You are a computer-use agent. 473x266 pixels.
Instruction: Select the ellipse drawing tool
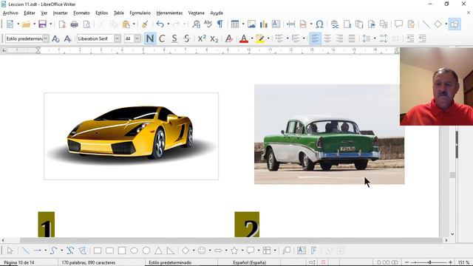click(134, 250)
